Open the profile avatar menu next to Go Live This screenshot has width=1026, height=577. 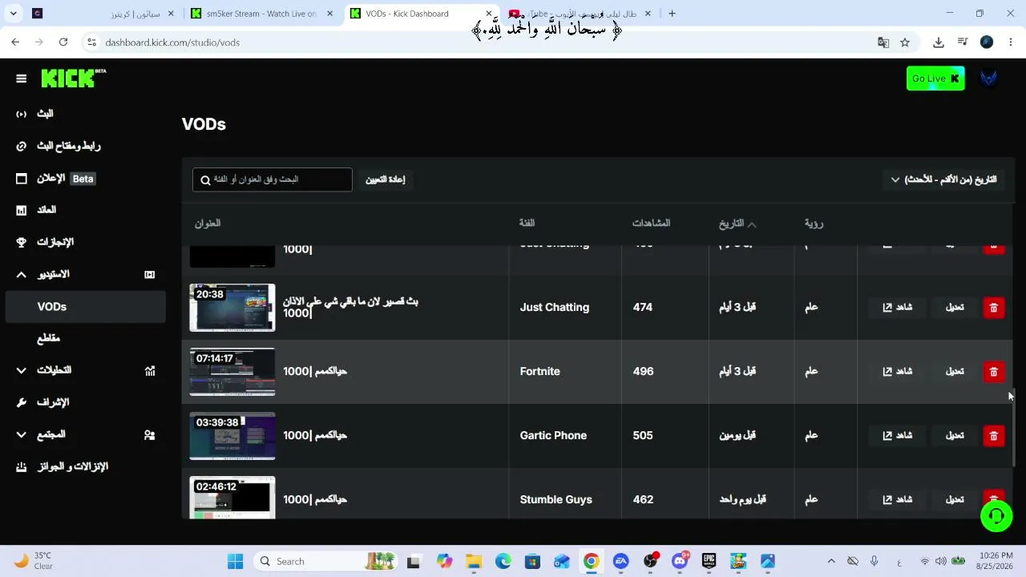coord(989,79)
